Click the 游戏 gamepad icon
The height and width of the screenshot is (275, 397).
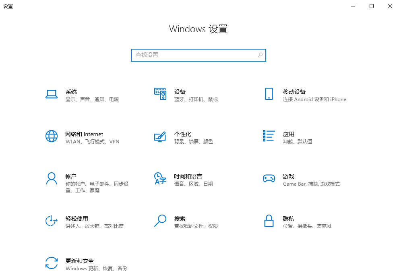coord(269,178)
